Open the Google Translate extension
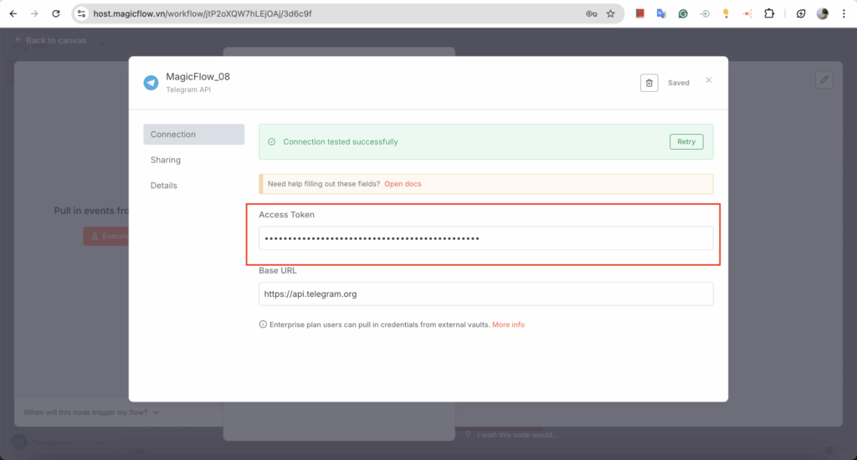Screen dimensions: 857x460 coord(662,14)
